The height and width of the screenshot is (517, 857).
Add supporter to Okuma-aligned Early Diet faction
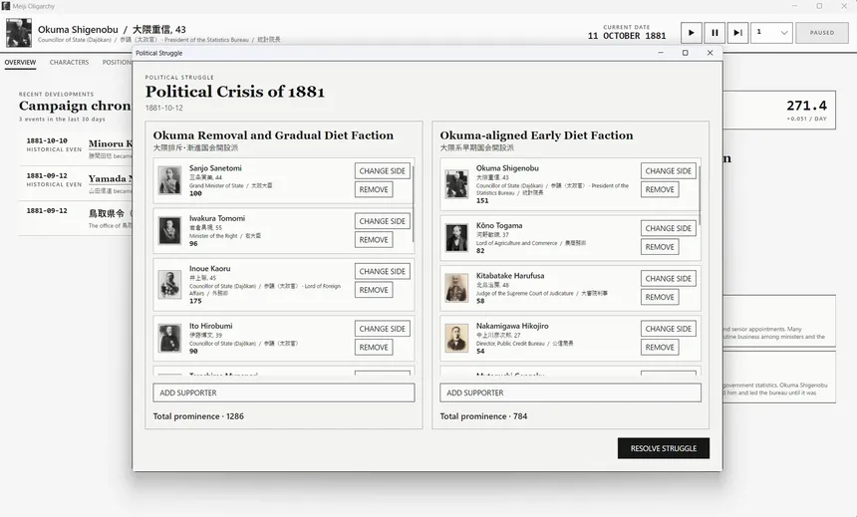[x=570, y=392]
